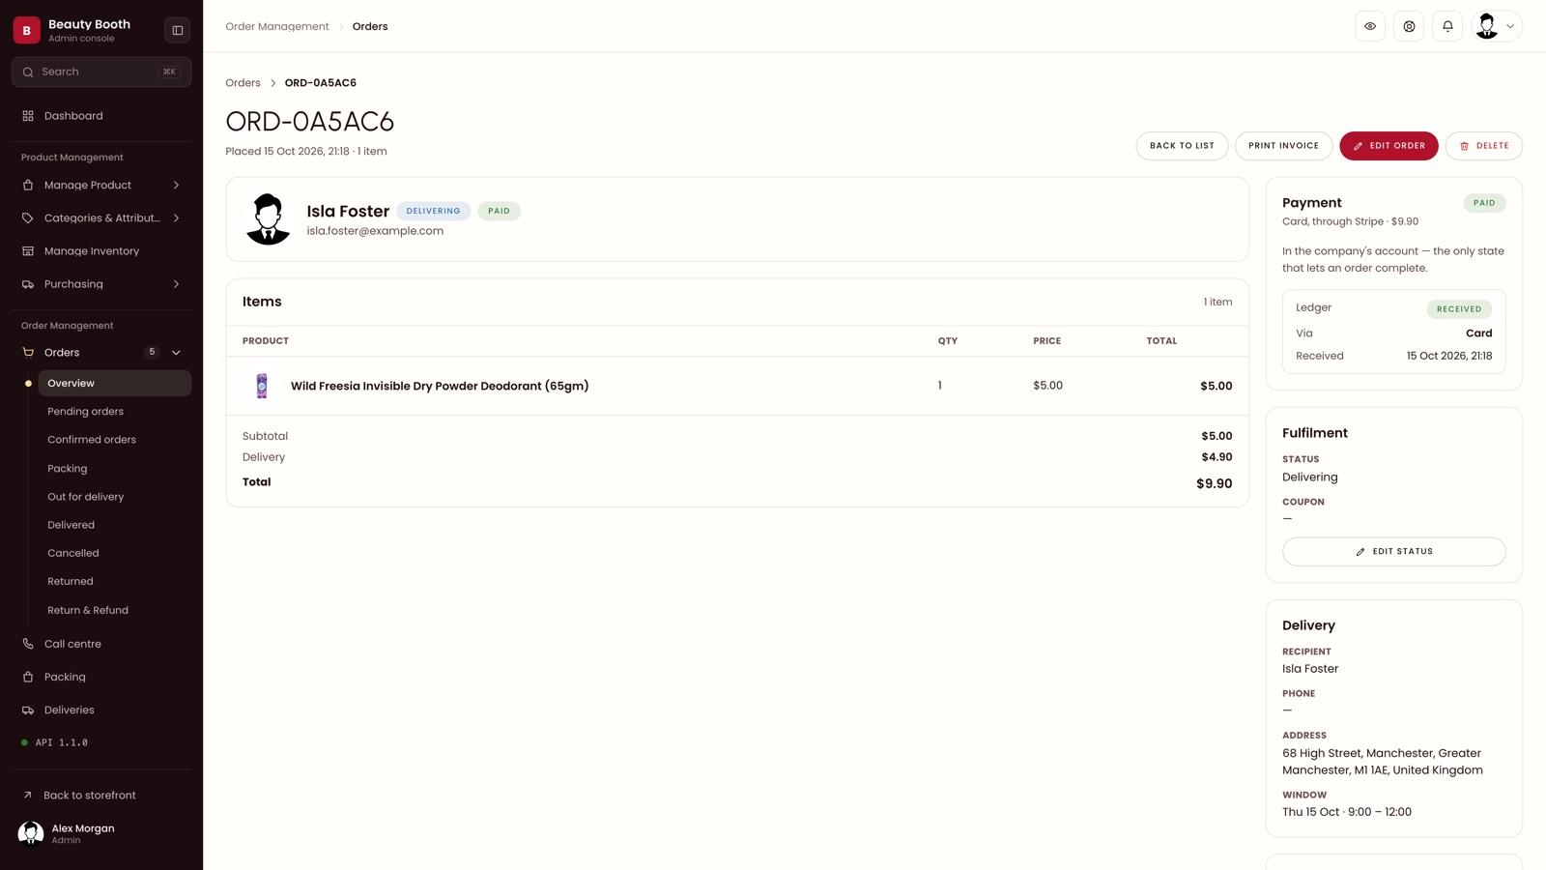Click the deodorant product thumbnail
The width and height of the screenshot is (1546, 870).
pos(262,386)
